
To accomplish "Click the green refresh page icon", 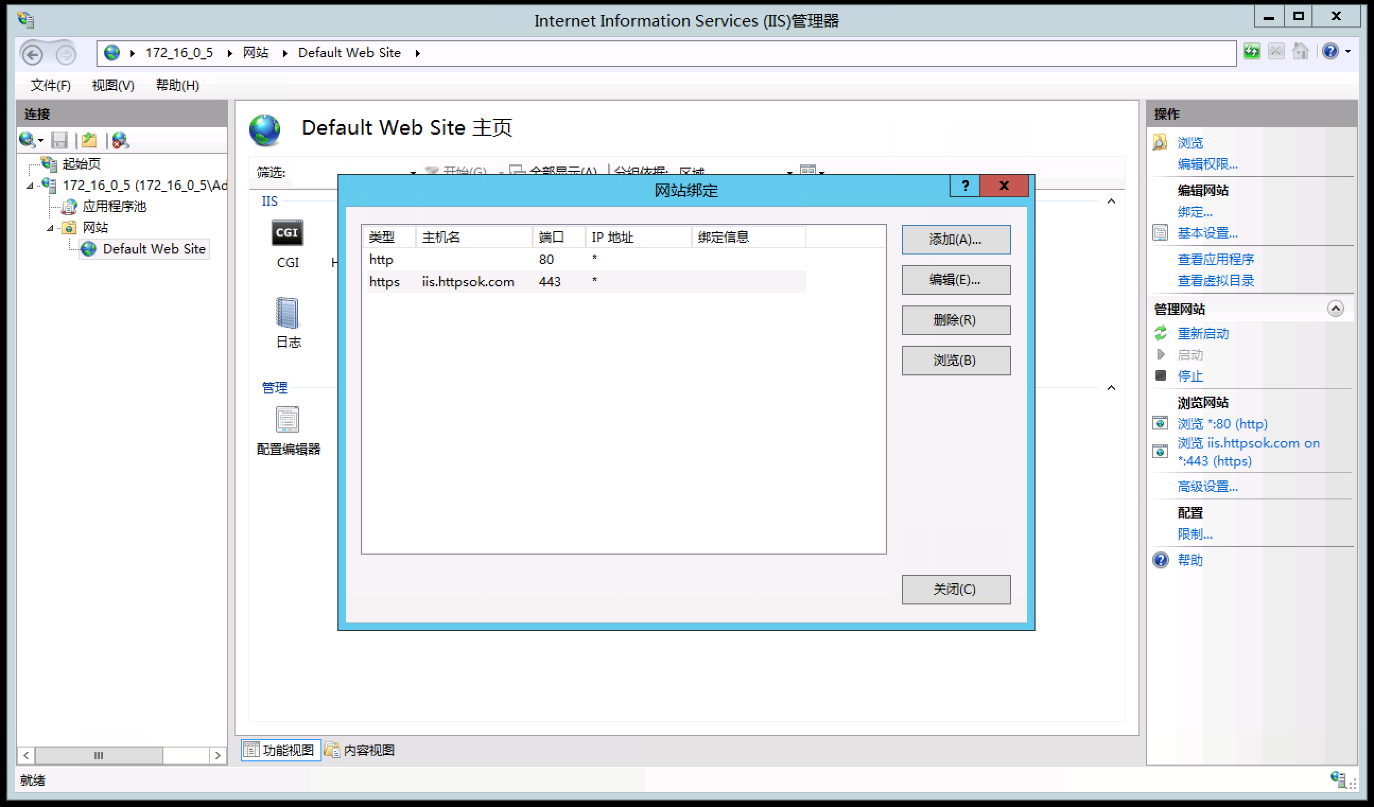I will [1251, 52].
